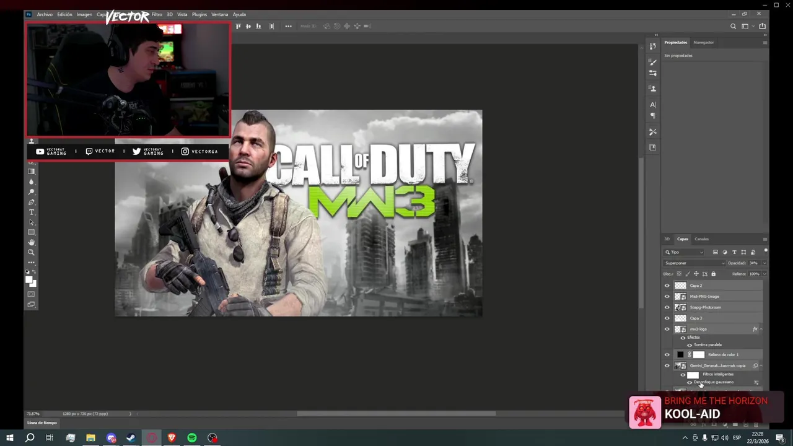Toggle the layer filtering on/off switch
The width and height of the screenshot is (793, 446).
point(766,251)
